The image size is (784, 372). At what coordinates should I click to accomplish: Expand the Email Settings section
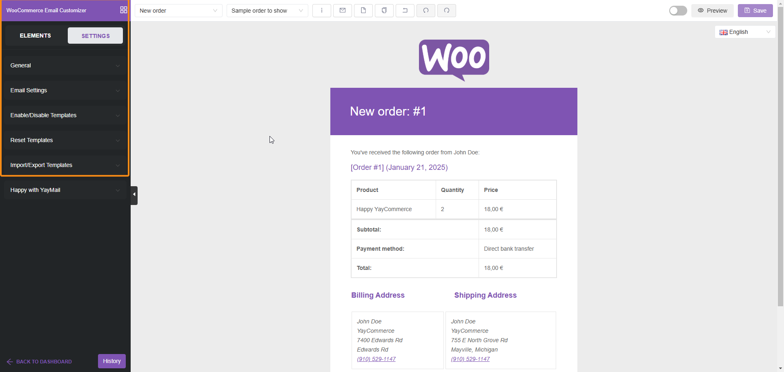[x=65, y=90]
